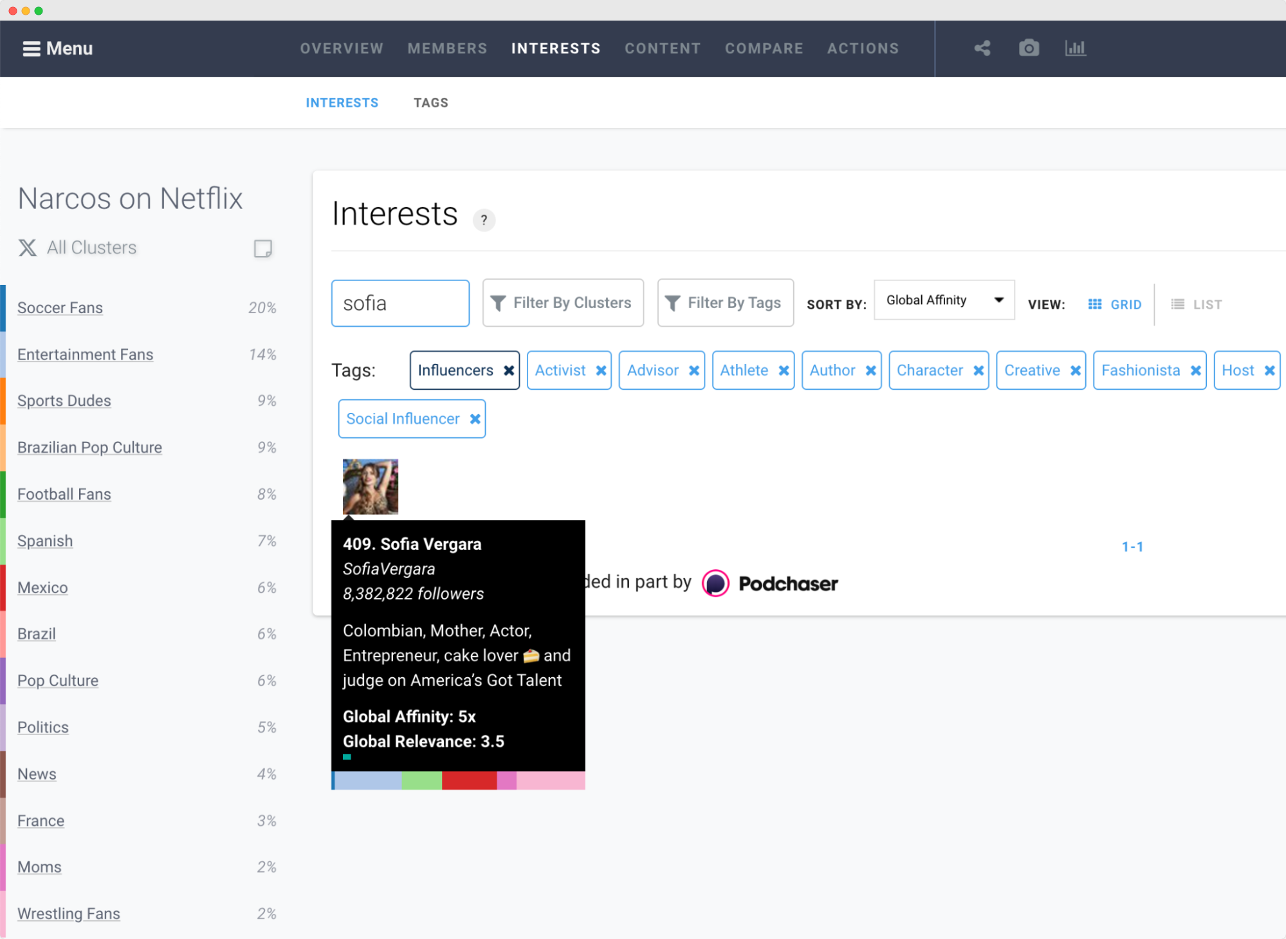
Task: Remove the Influencers tag
Action: [x=508, y=370]
